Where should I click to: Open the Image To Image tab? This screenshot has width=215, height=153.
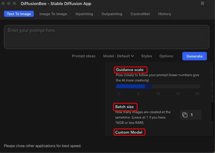point(53,14)
